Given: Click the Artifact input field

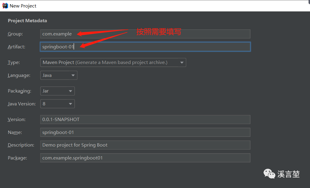Looking at the screenshot, I should point(145,47).
